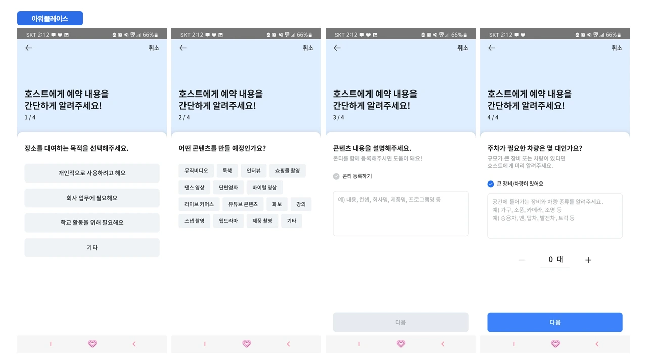
Task: Tap the heart home icon on step 4/4 screen
Action: click(555, 344)
